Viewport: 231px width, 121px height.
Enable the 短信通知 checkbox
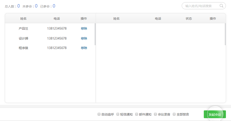(118, 114)
